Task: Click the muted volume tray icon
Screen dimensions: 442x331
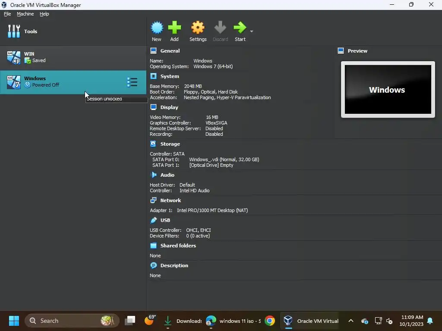Action: click(x=389, y=321)
